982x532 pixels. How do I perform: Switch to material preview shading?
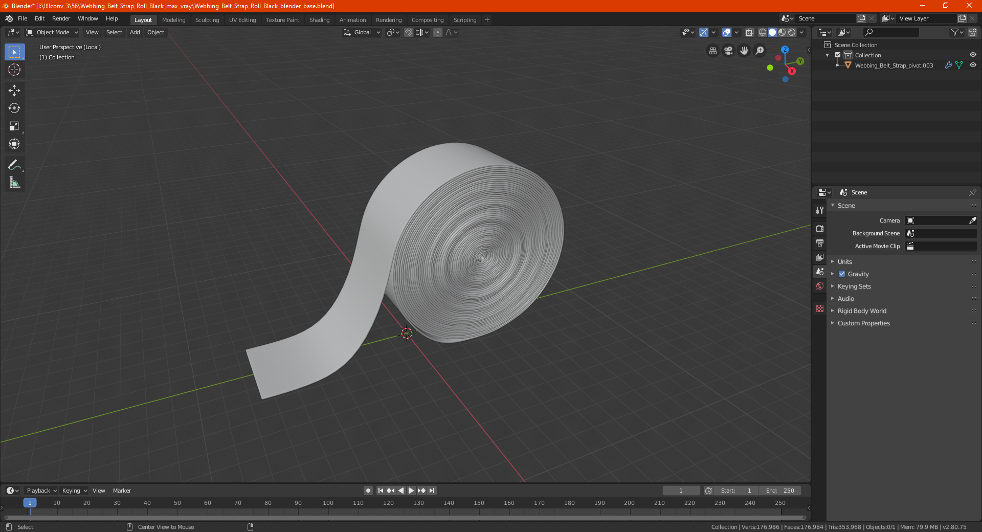click(782, 32)
